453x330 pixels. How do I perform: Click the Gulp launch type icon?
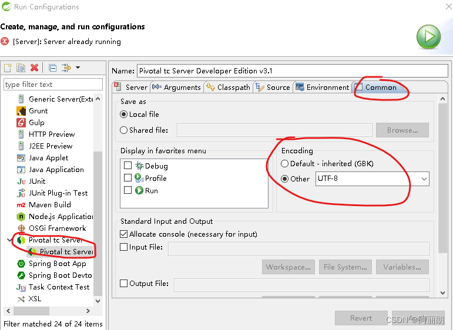(x=21, y=123)
